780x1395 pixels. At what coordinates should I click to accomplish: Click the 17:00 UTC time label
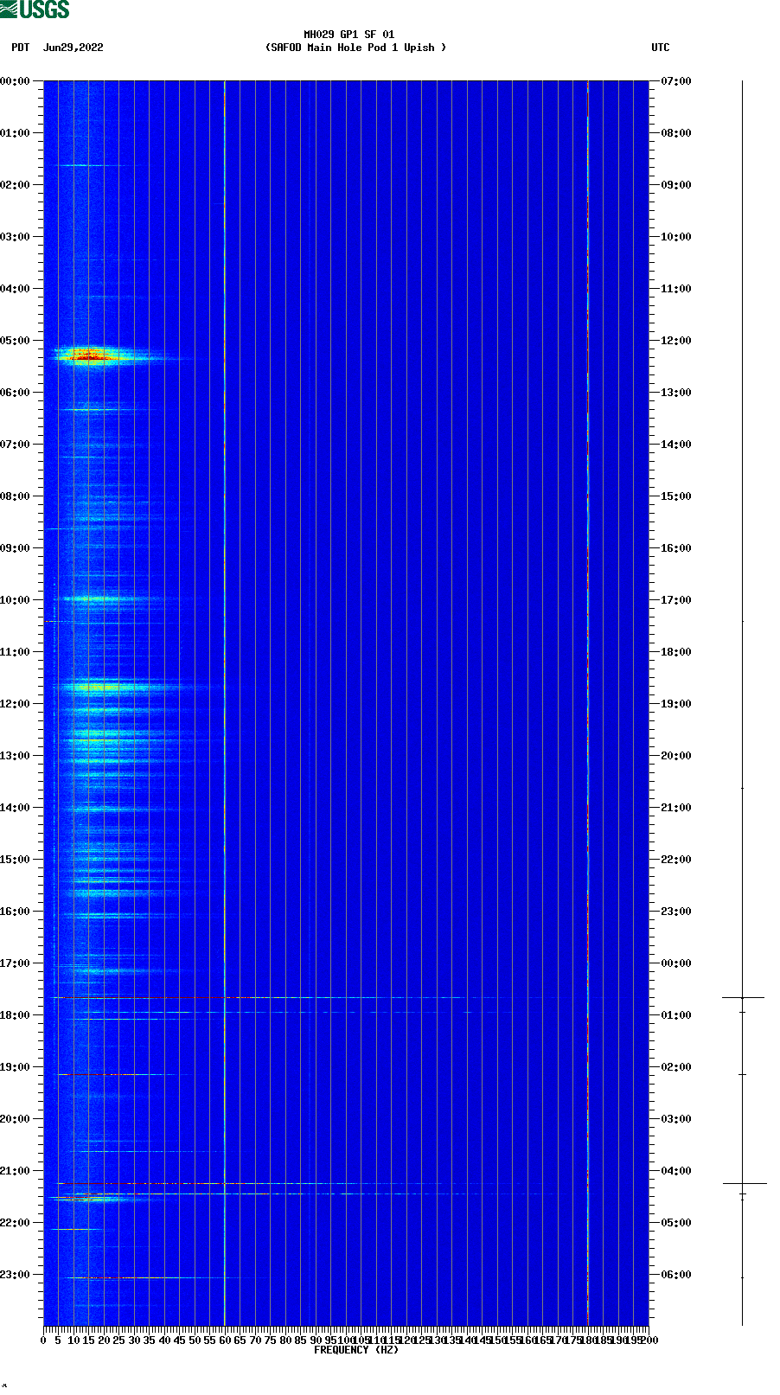pos(675,600)
